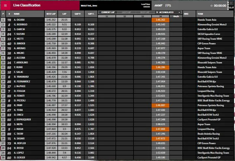The height and width of the screenshot is (161, 235).
Task: Select rider S. GARCIA
Action: coord(19,29)
